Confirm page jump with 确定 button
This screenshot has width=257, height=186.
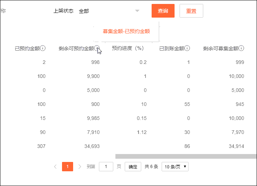pyautogui.click(x=133, y=167)
